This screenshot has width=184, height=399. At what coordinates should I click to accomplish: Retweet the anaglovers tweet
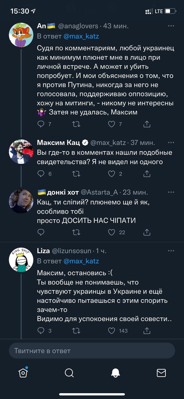pos(76,124)
